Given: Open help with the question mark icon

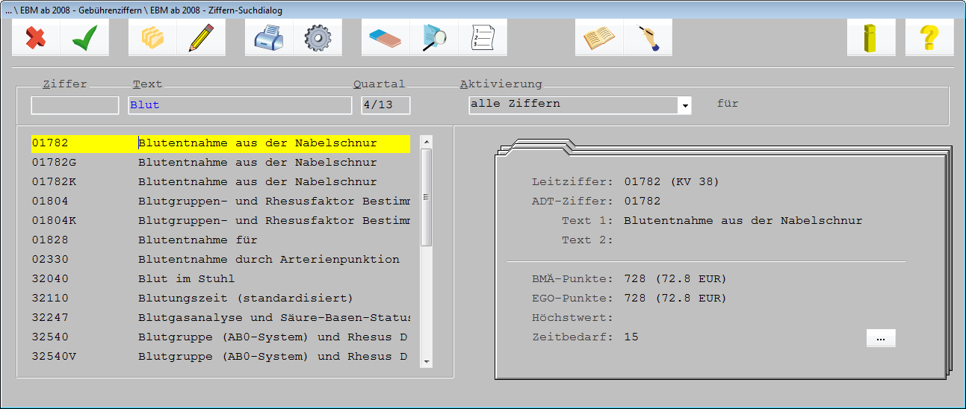Looking at the screenshot, I should (x=929, y=37).
